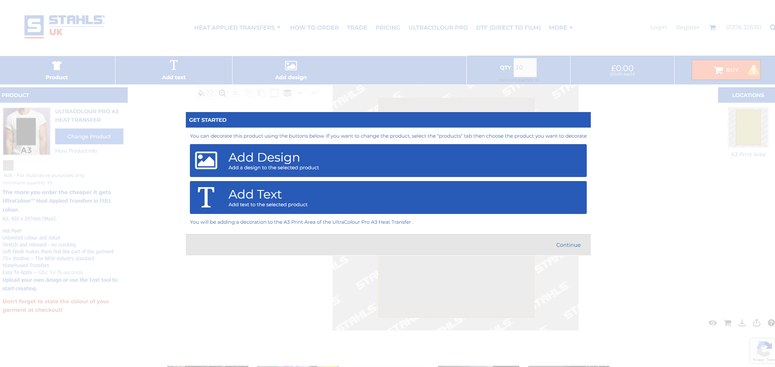This screenshot has width=775, height=367.
Task: Click the Add Design large button
Action: [388, 160]
